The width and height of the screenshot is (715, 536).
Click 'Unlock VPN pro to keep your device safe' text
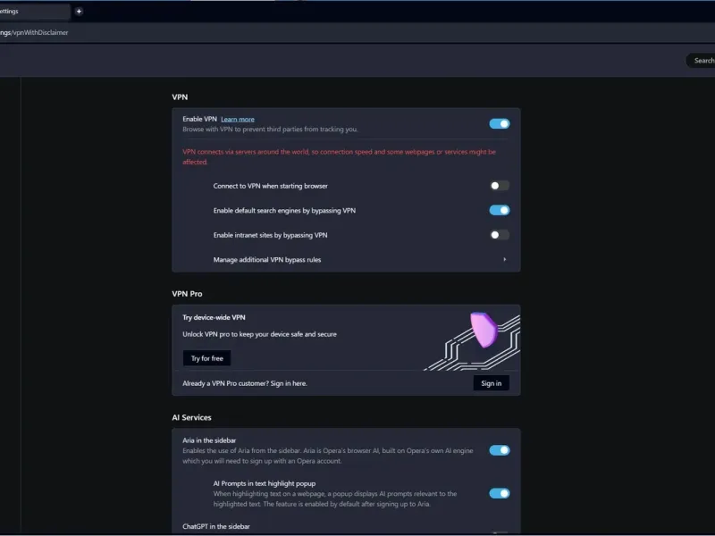click(x=259, y=334)
